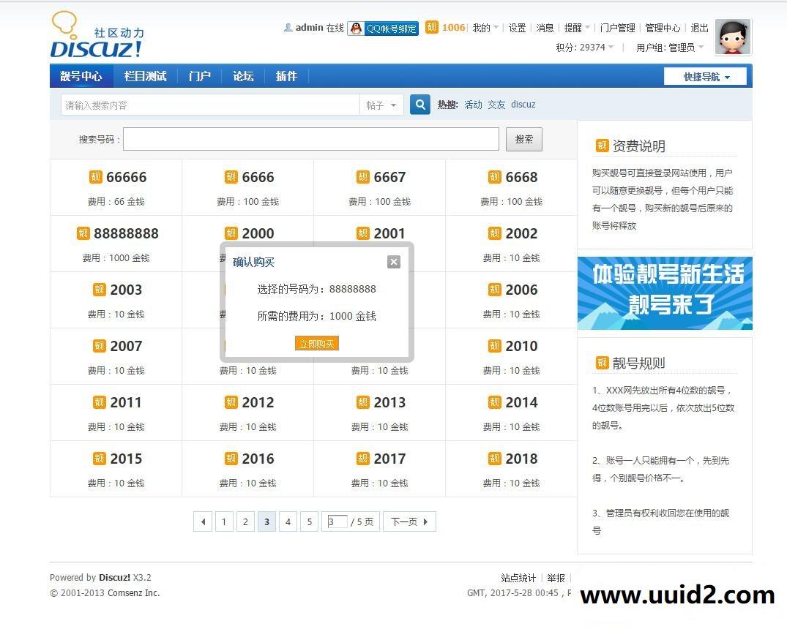787x629 pixels.
Task: Switch to the 插件 tab
Action: [286, 75]
